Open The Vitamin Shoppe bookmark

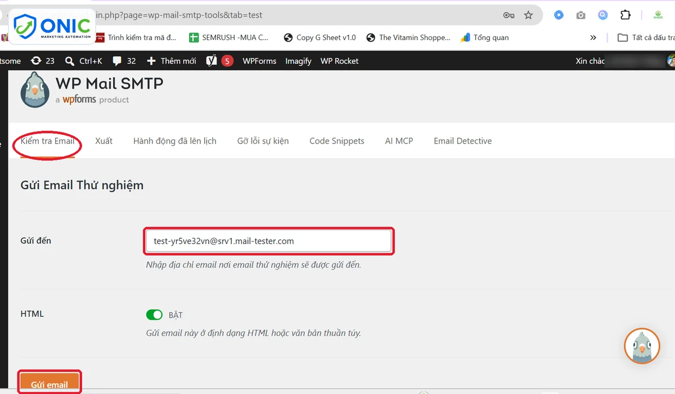408,38
